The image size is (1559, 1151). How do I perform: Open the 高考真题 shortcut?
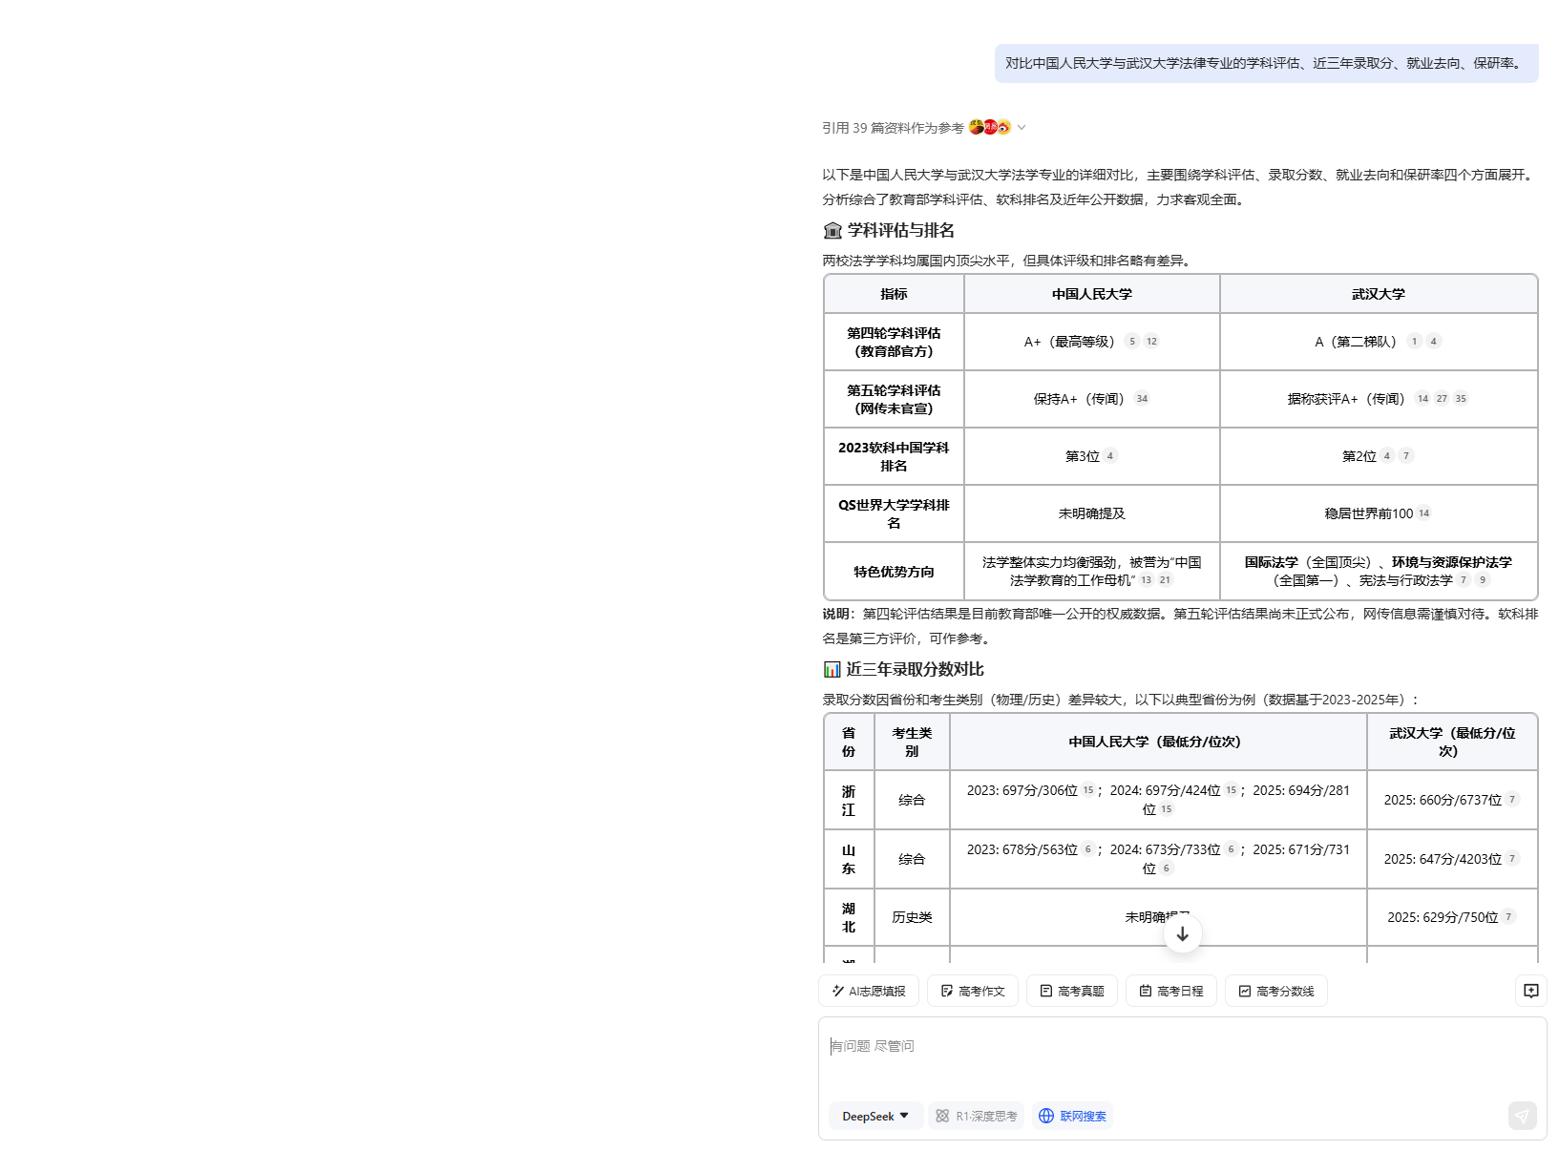click(1072, 991)
